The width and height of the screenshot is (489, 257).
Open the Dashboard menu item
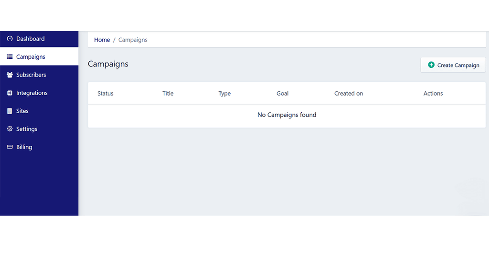(39, 39)
